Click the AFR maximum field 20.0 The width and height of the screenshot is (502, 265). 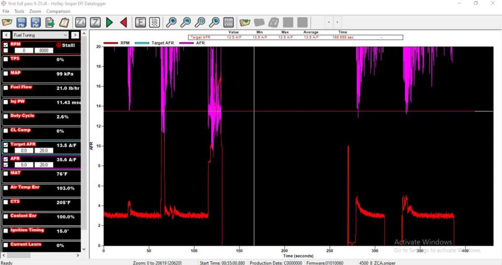tap(43, 165)
